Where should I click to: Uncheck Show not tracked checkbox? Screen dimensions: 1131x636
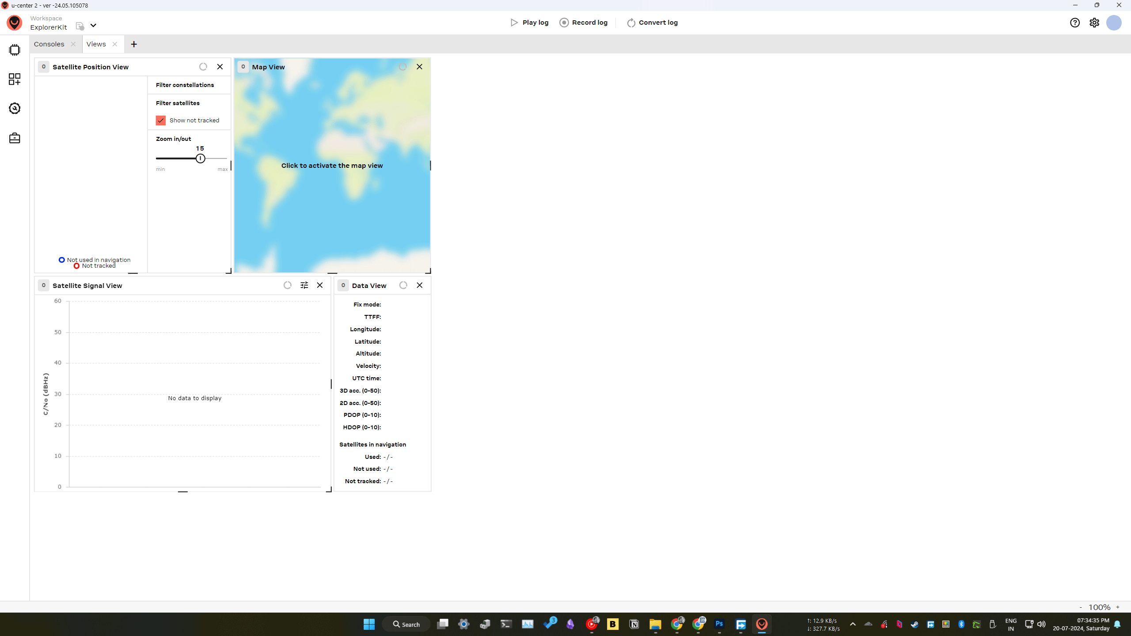click(161, 120)
